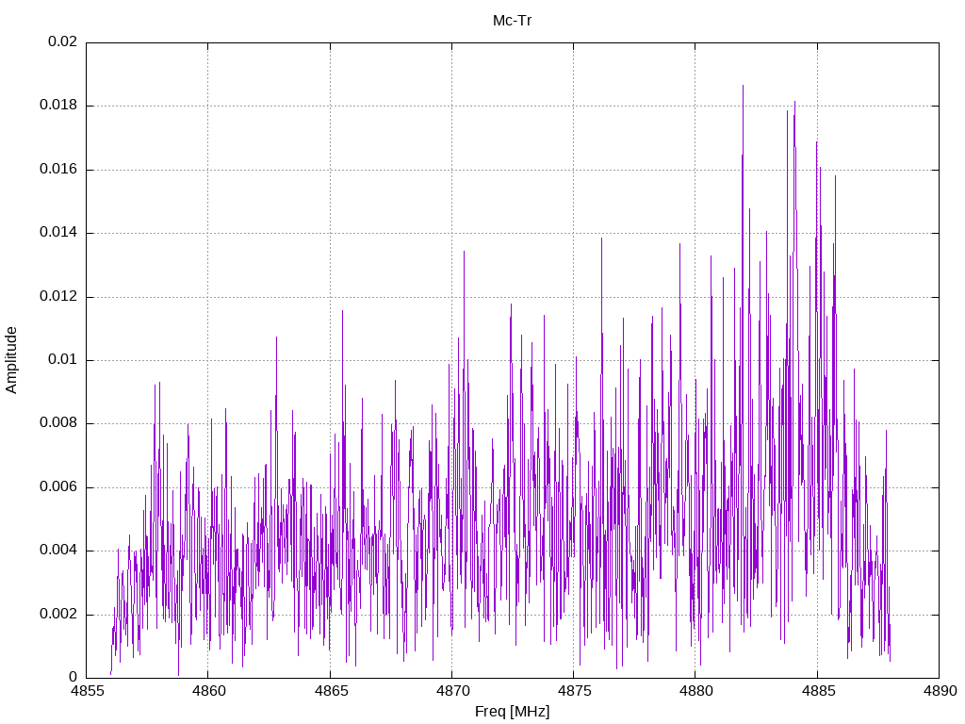The width and height of the screenshot is (965, 724).
Task: Click the 0 label on the y-axis
Action: click(x=73, y=678)
